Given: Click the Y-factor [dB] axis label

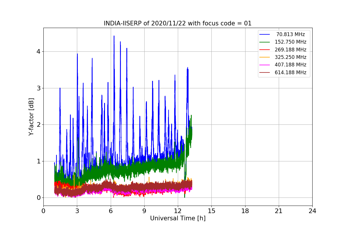Looking at the screenshot, I should pyautogui.click(x=31, y=117).
